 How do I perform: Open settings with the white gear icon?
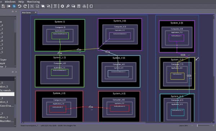62,6
